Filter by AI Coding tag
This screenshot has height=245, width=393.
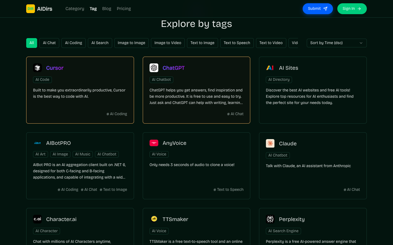coord(74,43)
